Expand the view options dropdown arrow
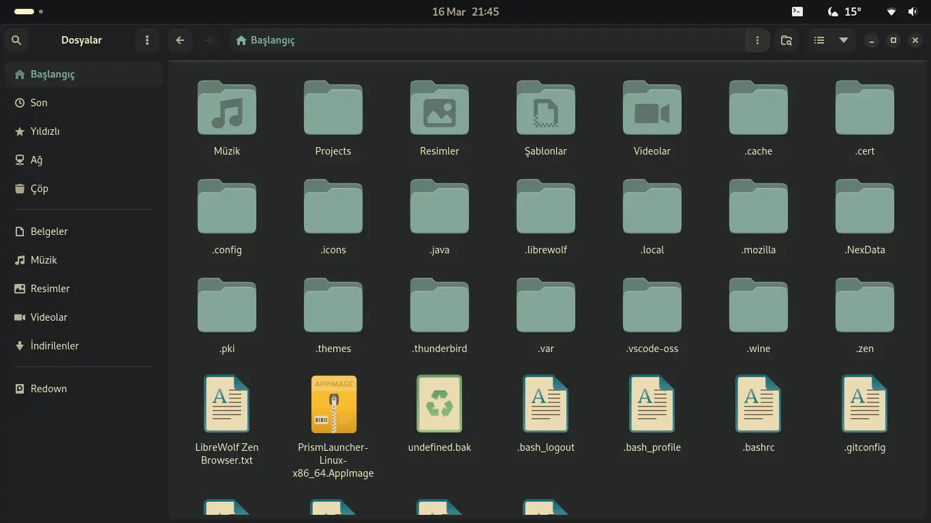 coord(843,40)
